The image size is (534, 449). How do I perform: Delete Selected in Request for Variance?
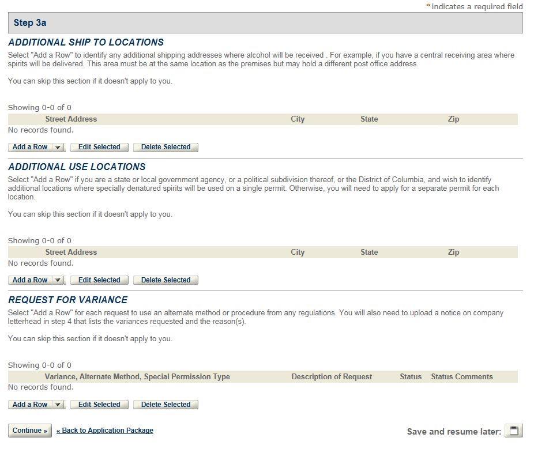coord(166,405)
